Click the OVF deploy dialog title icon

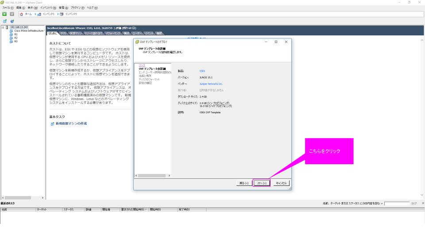(x=137, y=42)
